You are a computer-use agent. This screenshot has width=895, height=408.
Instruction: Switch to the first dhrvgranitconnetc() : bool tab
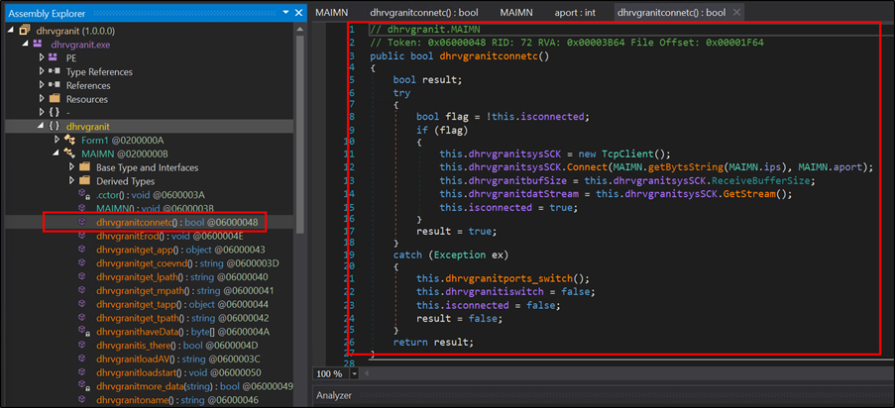pos(424,12)
